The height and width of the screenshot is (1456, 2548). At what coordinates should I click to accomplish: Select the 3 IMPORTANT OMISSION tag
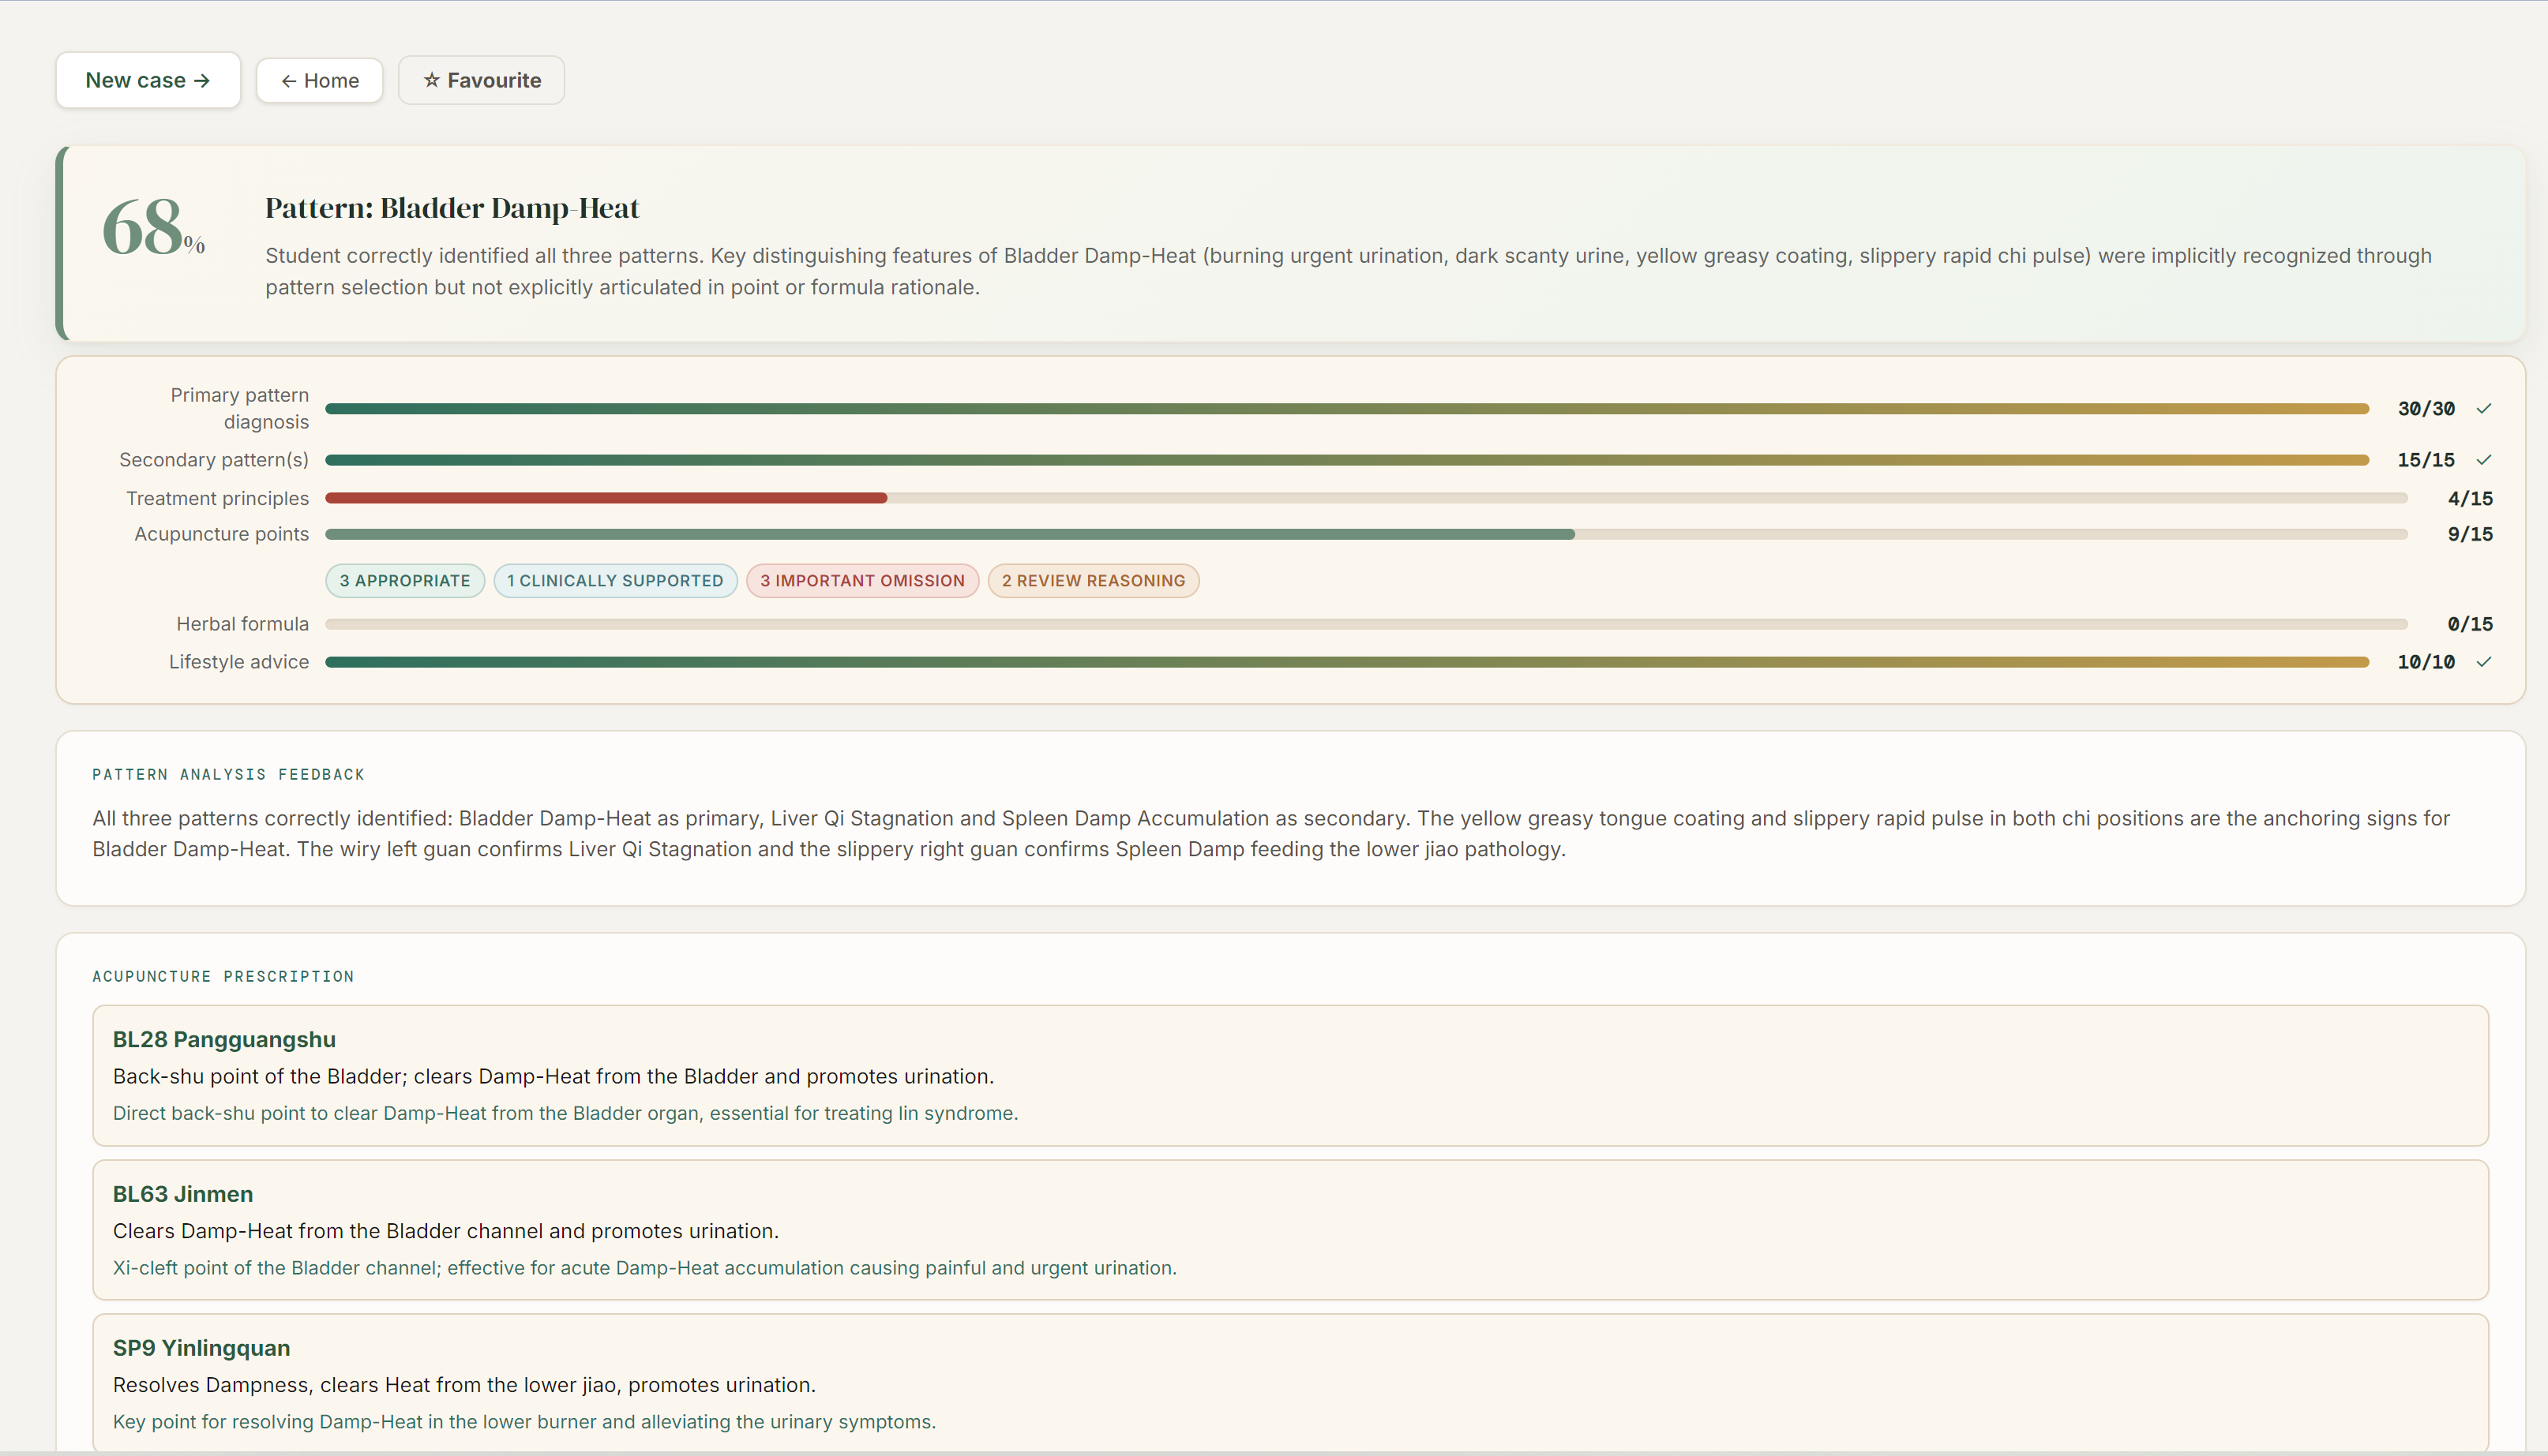(861, 581)
